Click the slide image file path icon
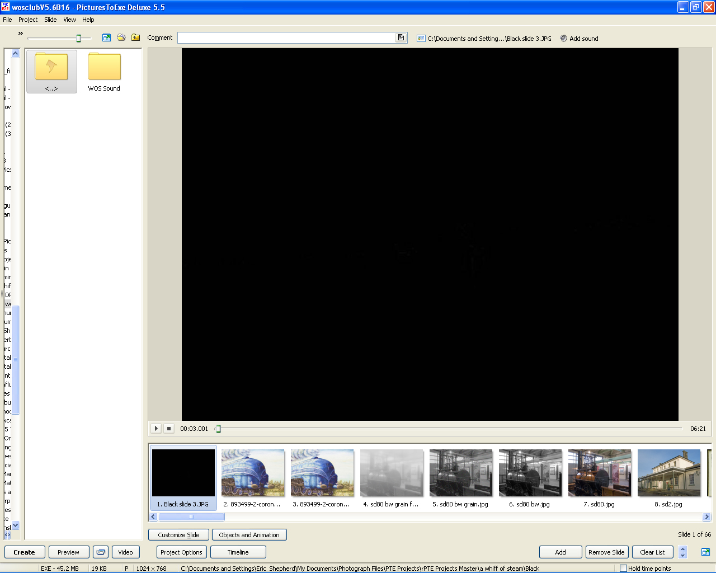 (x=421, y=39)
